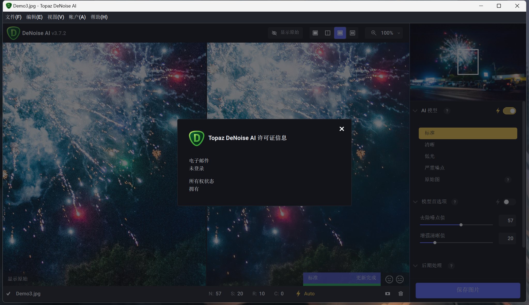Open the 帮助(H) menu
Screen dimensions: 529x305
(99, 17)
